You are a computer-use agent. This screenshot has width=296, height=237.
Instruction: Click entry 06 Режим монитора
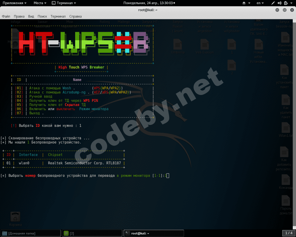[x=62, y=109]
